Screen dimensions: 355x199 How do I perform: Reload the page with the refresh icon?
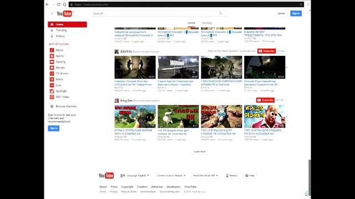[59, 4]
